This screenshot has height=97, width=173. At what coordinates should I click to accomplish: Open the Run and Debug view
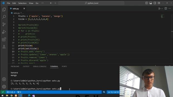coord(4,32)
